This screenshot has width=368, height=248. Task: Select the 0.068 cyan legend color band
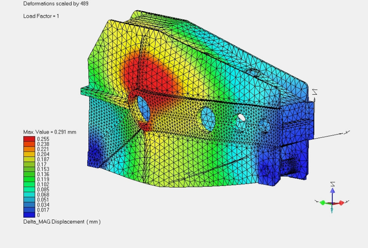tap(29, 194)
